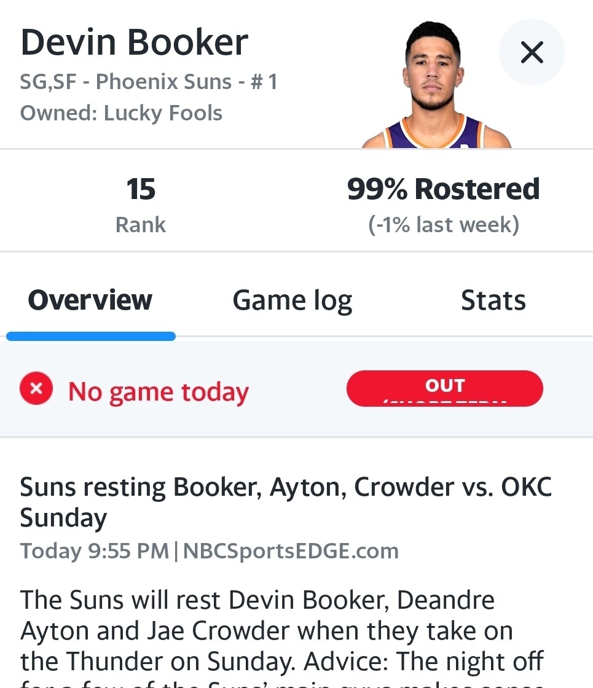The height and width of the screenshot is (688, 593).
Task: Tap the Rank label under 15
Action: pos(141,225)
